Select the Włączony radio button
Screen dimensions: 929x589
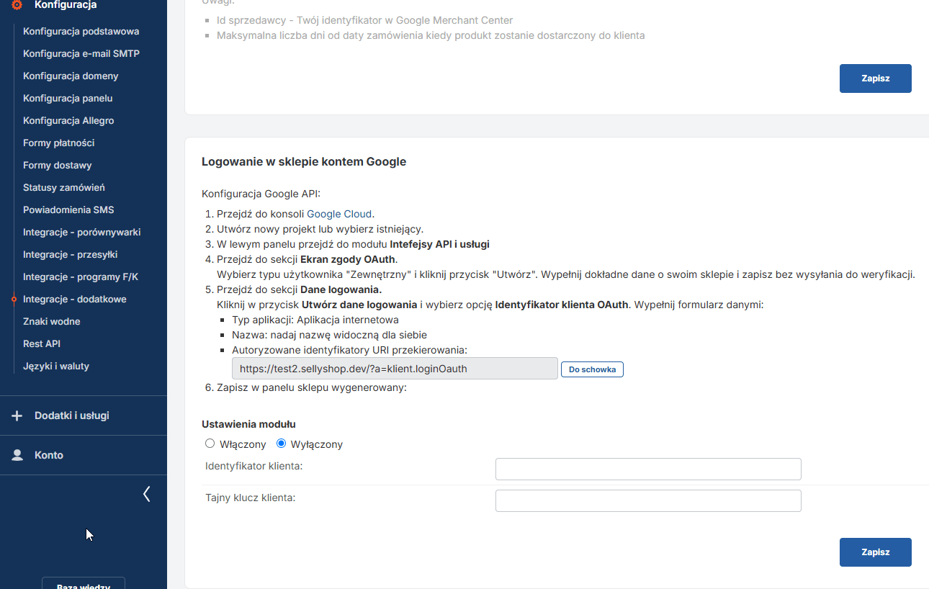(210, 444)
